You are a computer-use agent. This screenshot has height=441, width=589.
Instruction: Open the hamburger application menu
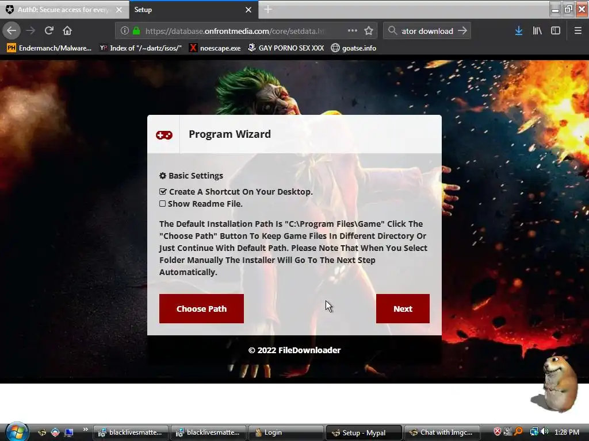coord(577,31)
